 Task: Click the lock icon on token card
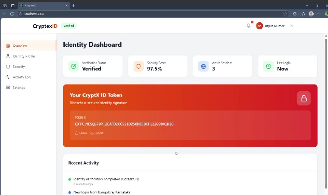coord(303,98)
